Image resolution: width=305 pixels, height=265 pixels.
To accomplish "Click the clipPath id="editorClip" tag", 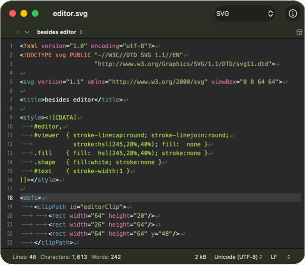I will pos(80,206).
